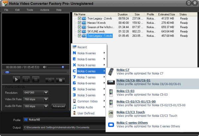Open the snapshot folder icon button
Image resolution: width=199 pixels, height=136 pixels.
pos(60,80)
